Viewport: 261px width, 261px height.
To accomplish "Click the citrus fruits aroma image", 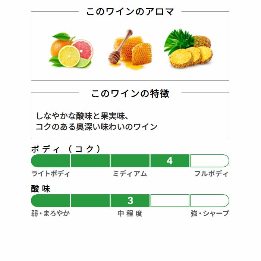I will (x=71, y=50).
